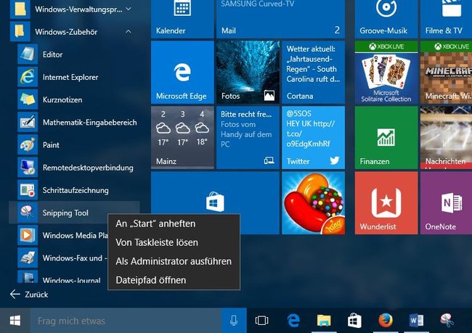Open the Nachrichten tile
Viewport: 472px width, 333px height.
pos(446,137)
